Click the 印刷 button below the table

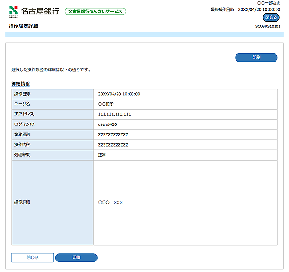[x=77, y=258]
